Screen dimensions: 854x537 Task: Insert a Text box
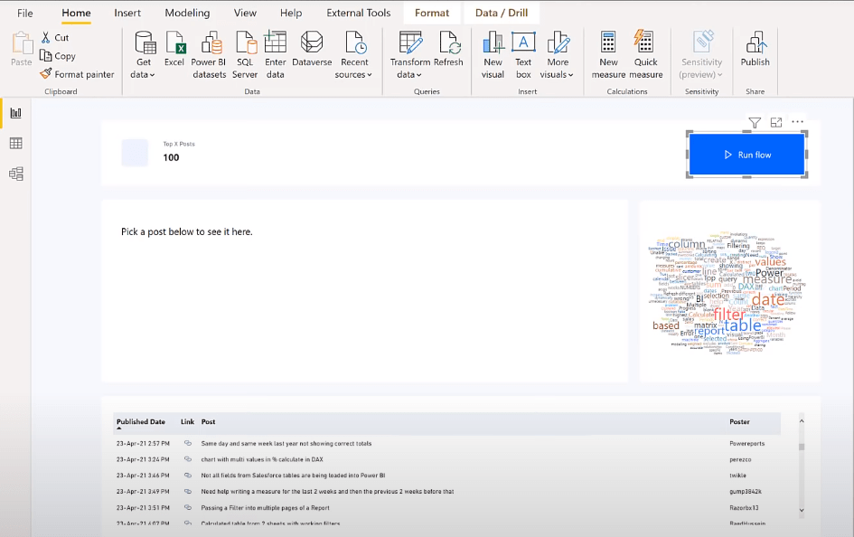click(523, 54)
